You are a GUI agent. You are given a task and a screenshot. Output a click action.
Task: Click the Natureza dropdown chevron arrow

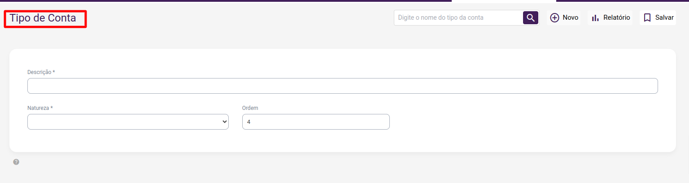click(x=225, y=122)
